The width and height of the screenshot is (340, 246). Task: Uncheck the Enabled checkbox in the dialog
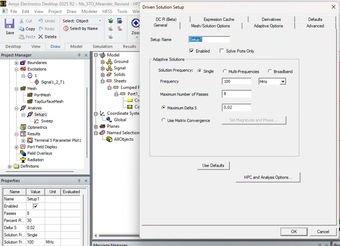tap(191, 51)
